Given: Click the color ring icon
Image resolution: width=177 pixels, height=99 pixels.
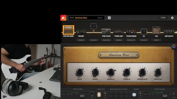Looking at the screenshot, I should 174,46.
